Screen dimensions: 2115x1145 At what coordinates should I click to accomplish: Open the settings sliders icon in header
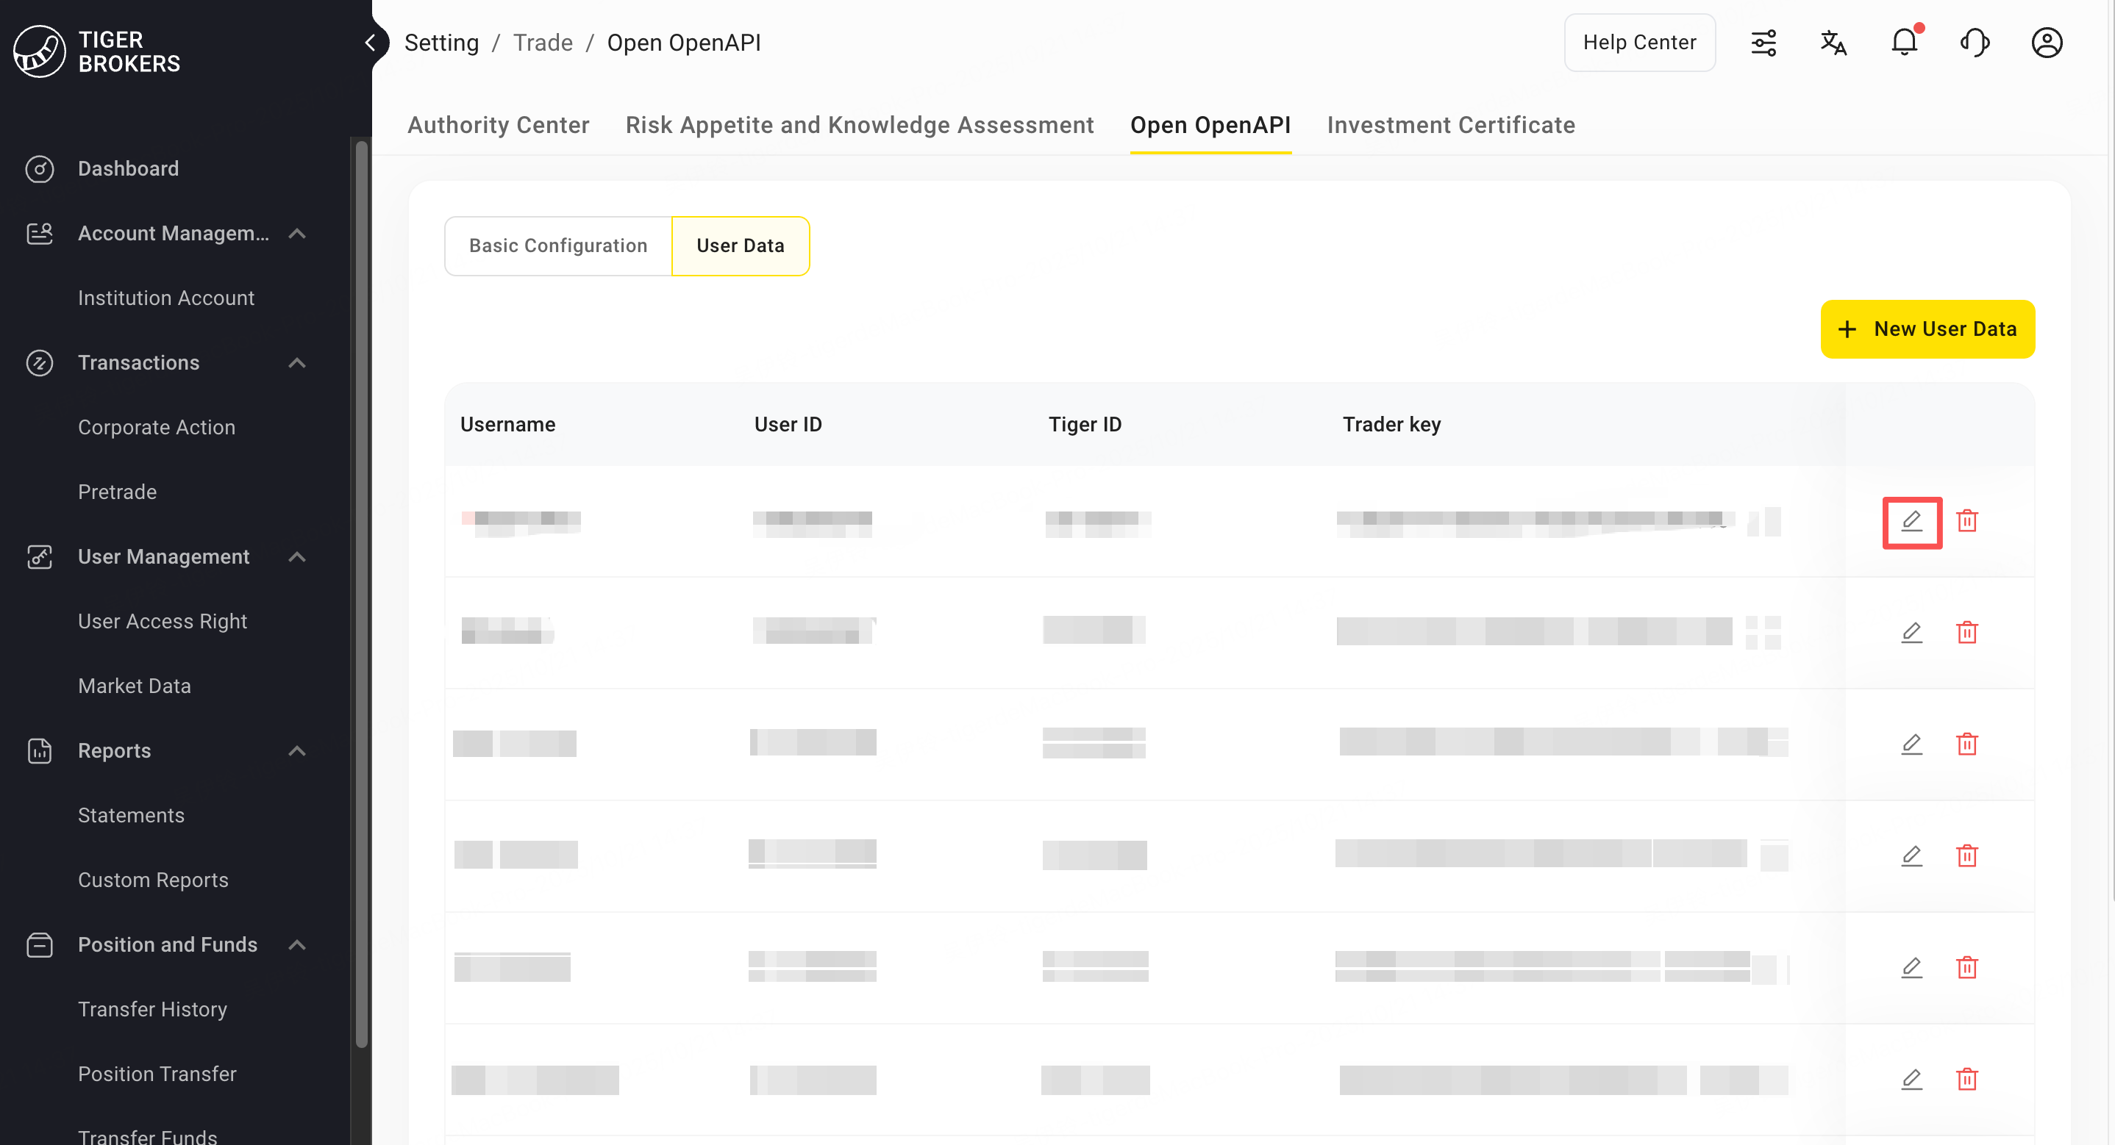pos(1763,42)
